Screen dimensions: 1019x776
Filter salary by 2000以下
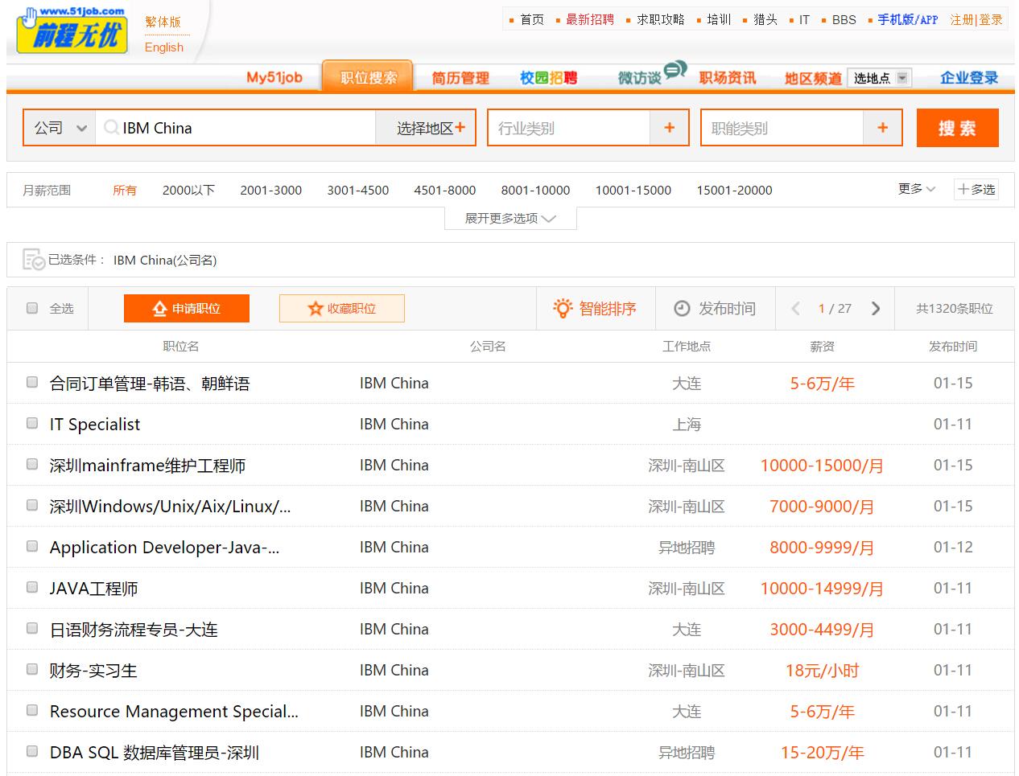(x=188, y=190)
